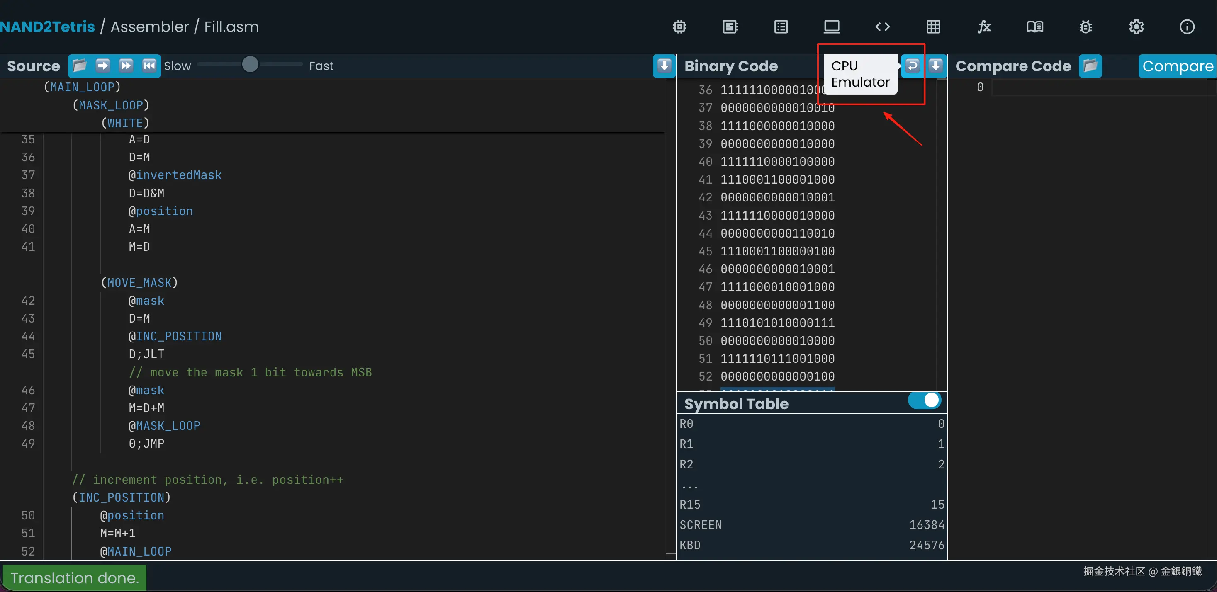Toggle the Symbol Table switch
This screenshot has height=592, width=1217.
click(925, 400)
